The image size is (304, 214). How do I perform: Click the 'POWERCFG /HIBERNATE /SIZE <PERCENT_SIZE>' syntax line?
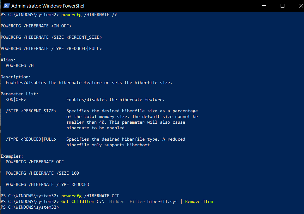click(51, 37)
